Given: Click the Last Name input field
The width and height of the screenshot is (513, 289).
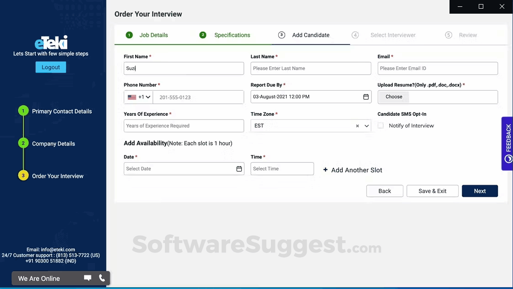Looking at the screenshot, I should tap(311, 68).
